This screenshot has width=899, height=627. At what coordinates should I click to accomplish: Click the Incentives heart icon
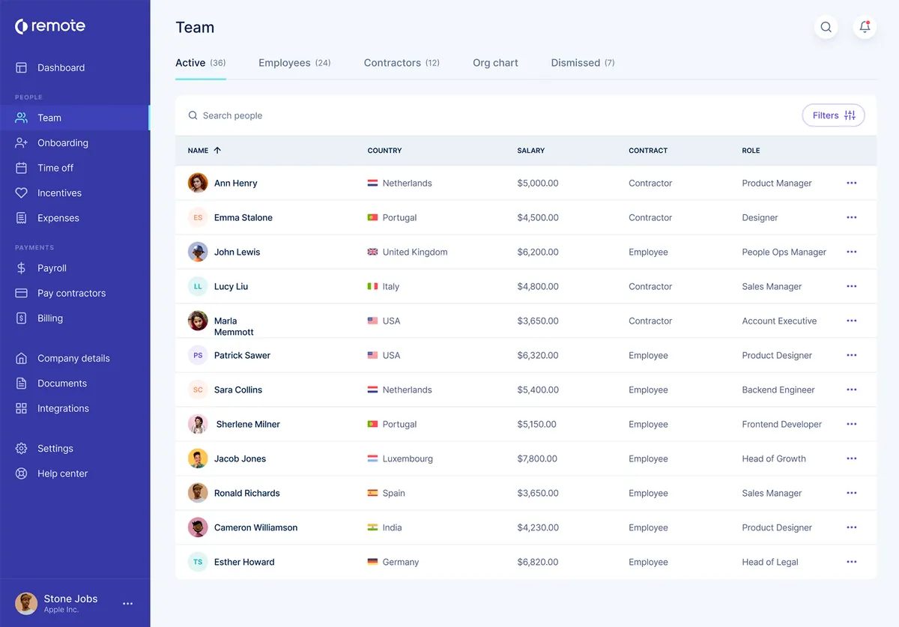[x=22, y=193]
